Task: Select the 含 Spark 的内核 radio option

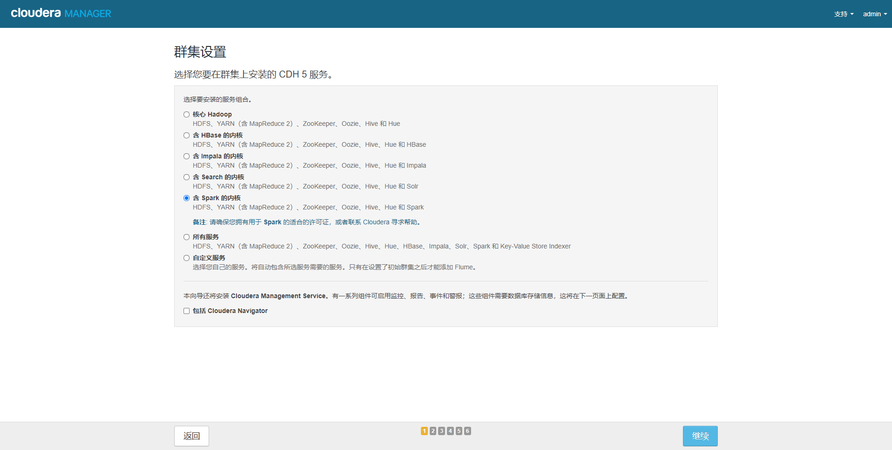Action: coord(186,198)
